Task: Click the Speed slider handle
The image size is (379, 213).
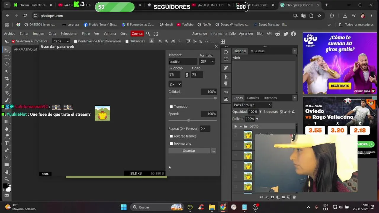Action: [x=189, y=120]
